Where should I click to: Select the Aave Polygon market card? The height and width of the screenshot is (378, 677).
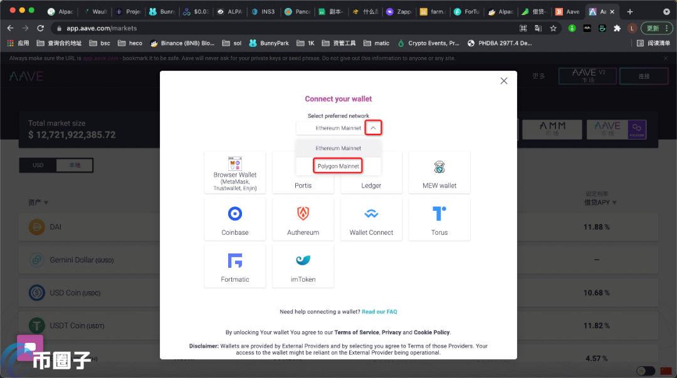617,130
